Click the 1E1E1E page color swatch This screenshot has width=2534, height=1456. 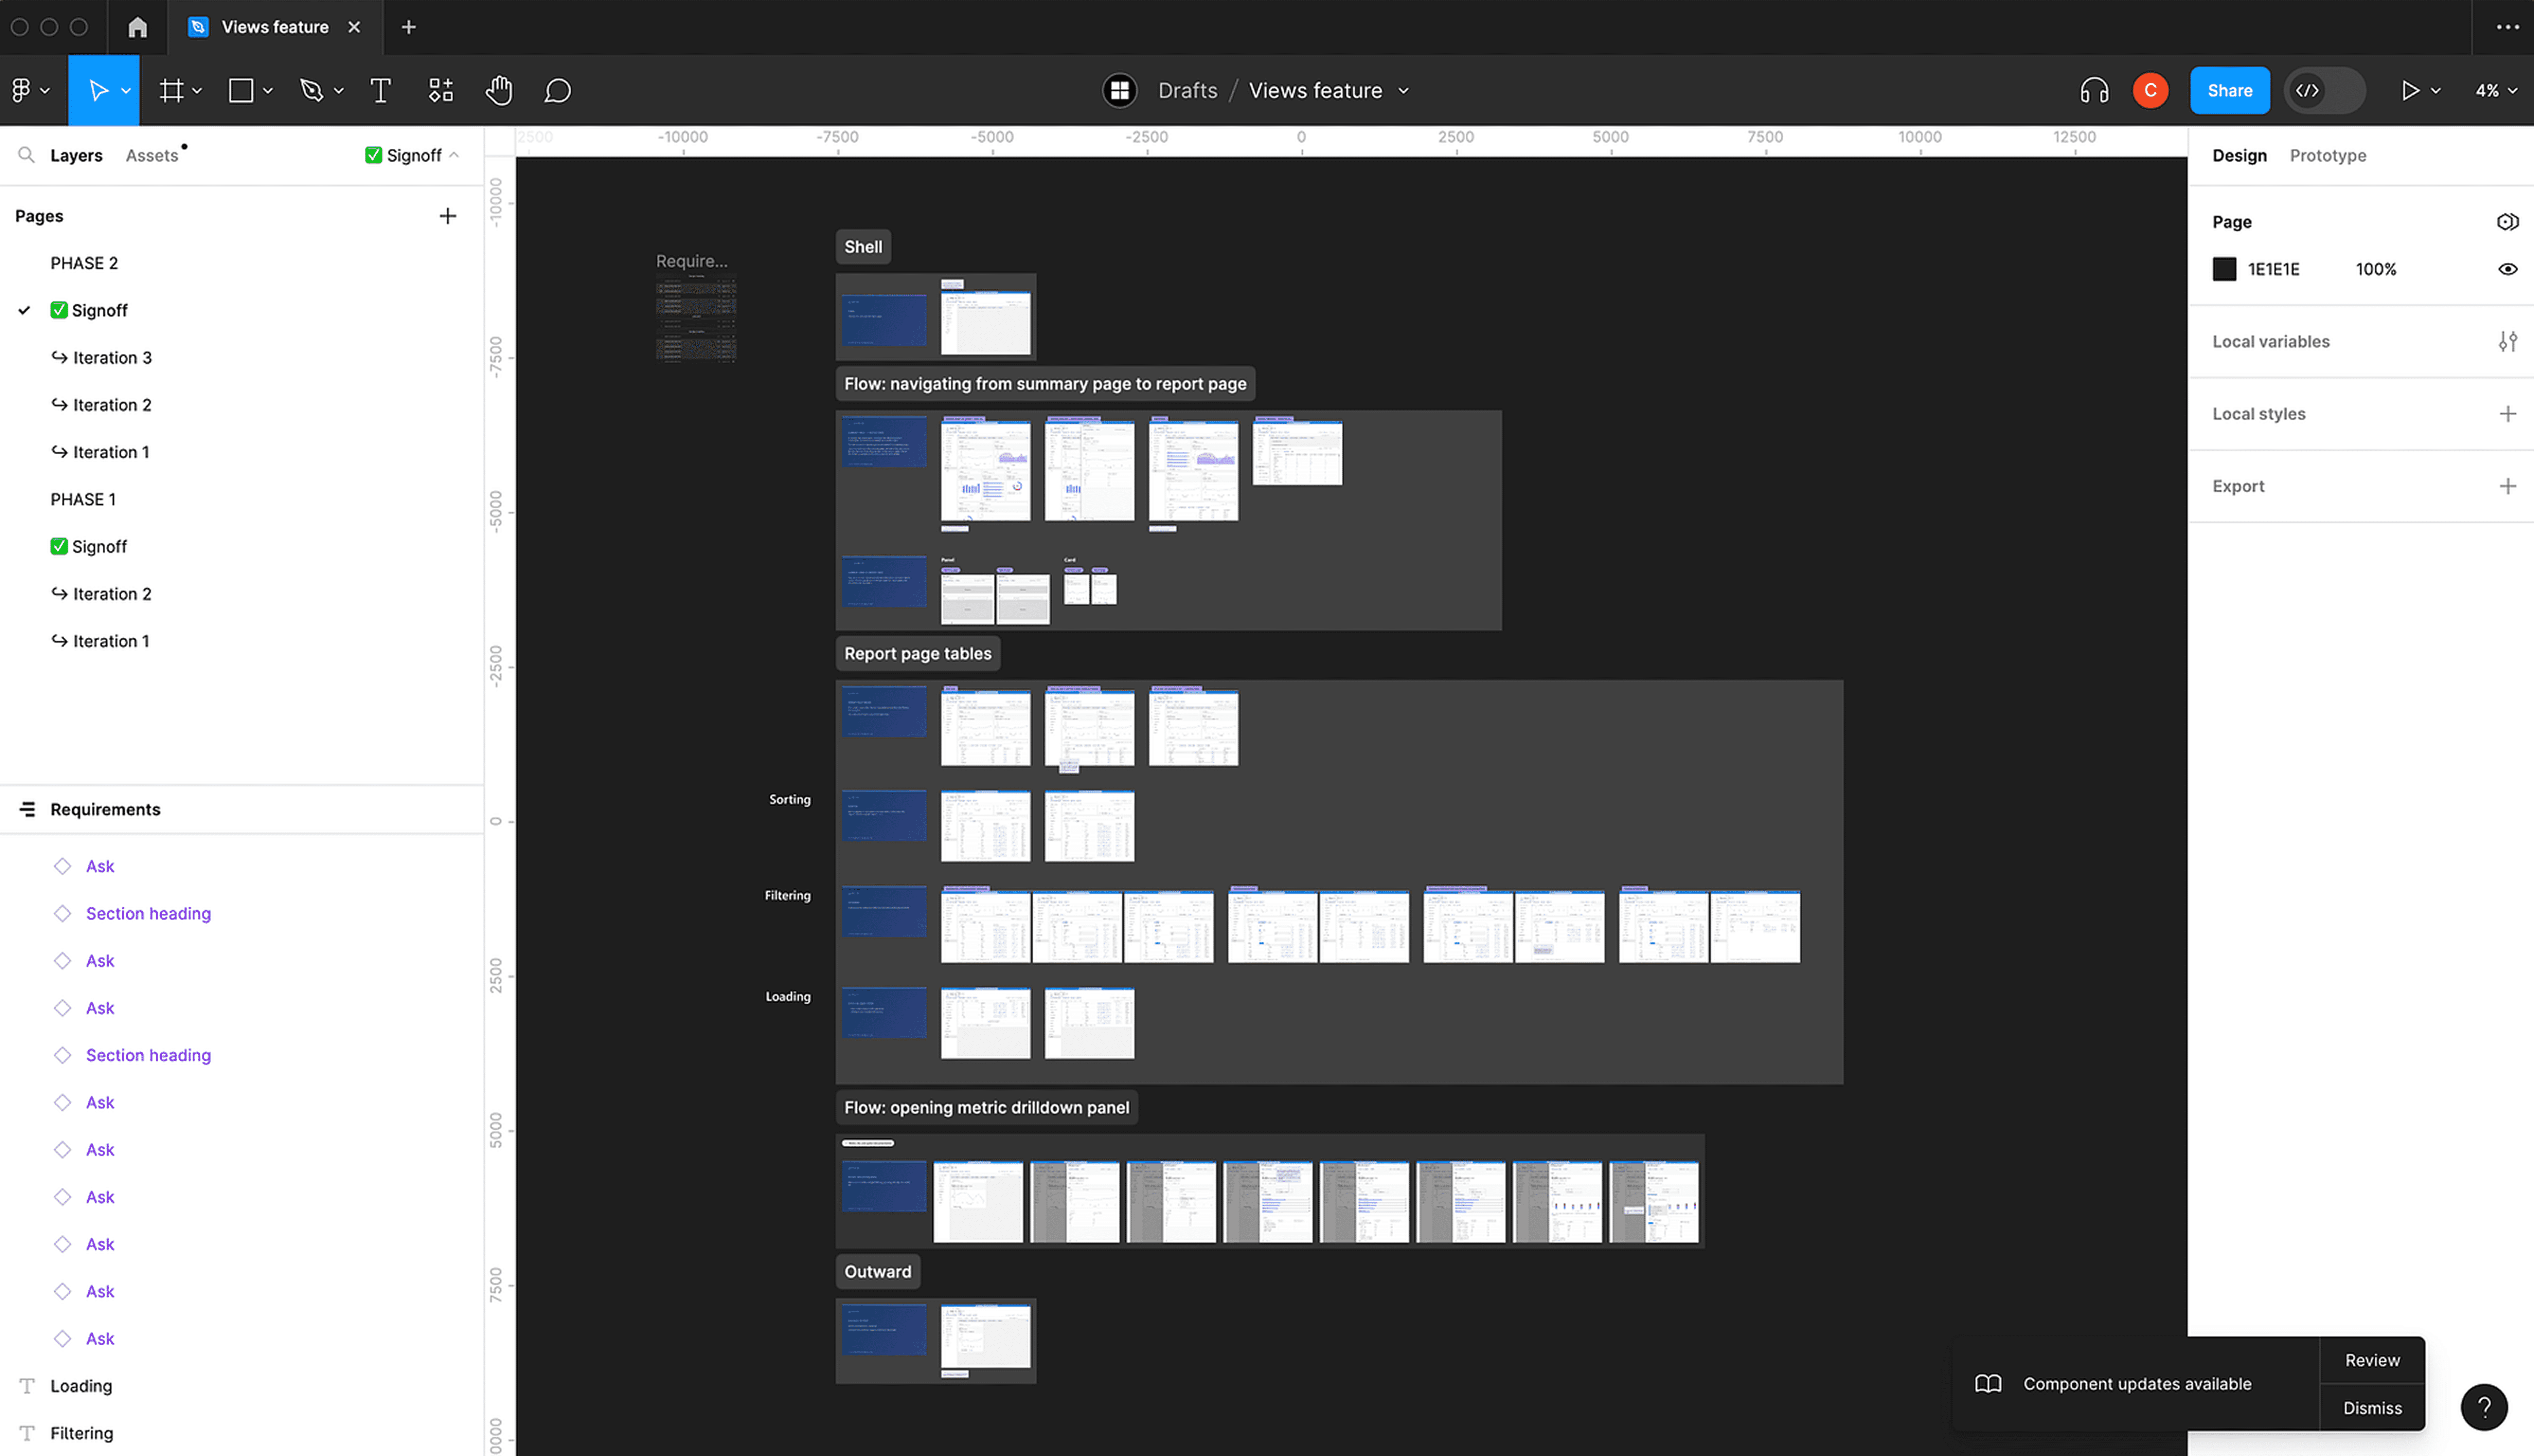(x=2224, y=269)
